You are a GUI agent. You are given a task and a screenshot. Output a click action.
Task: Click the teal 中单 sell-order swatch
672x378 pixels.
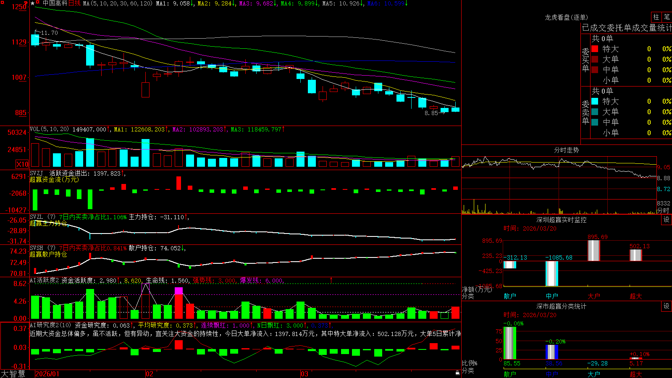click(595, 122)
